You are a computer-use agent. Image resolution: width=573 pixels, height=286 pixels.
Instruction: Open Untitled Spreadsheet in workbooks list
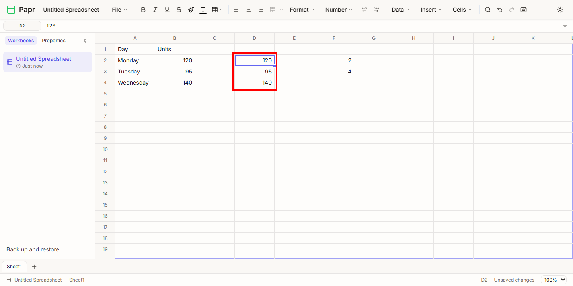coord(47,62)
